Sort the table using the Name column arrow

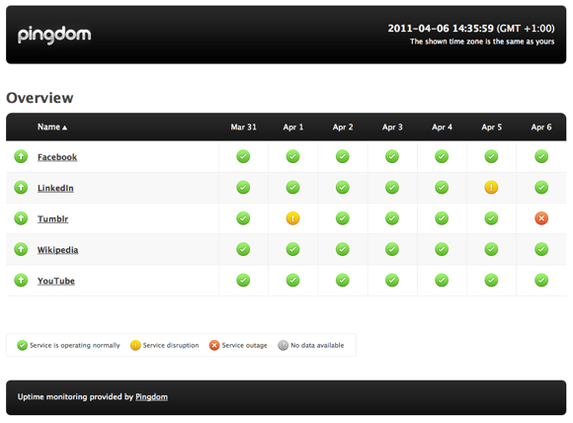[x=64, y=127]
